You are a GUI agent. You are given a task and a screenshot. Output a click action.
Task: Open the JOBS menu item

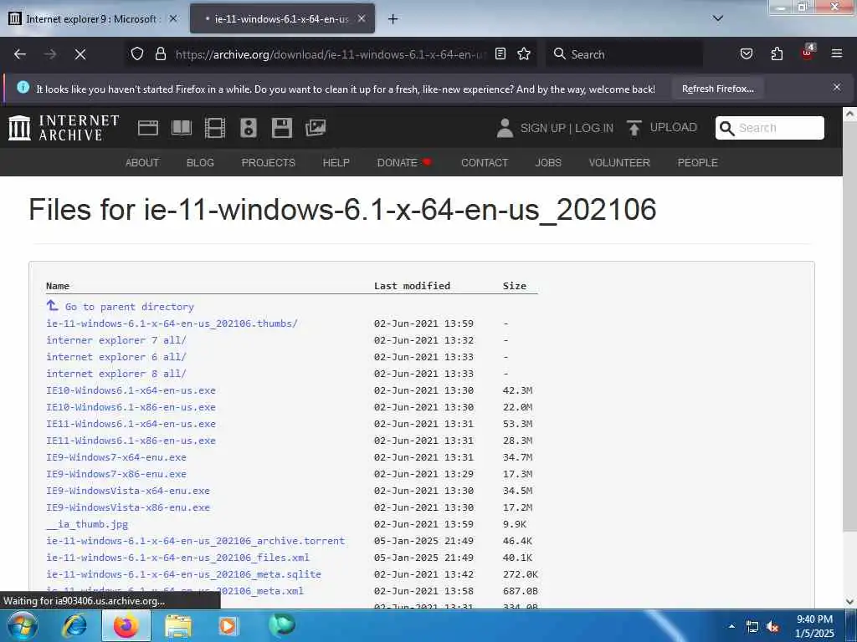point(548,163)
